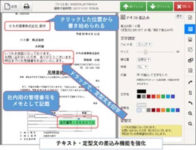
Task: Pick gray background color swatch
Action: point(149,110)
